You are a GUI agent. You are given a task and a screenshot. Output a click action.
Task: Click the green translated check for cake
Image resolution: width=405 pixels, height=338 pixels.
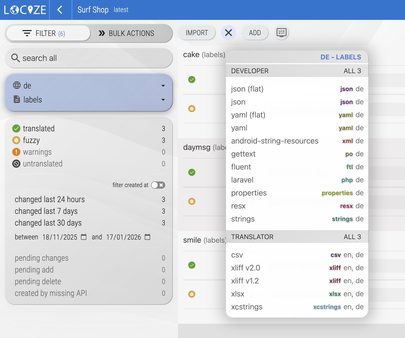pyautogui.click(x=192, y=80)
